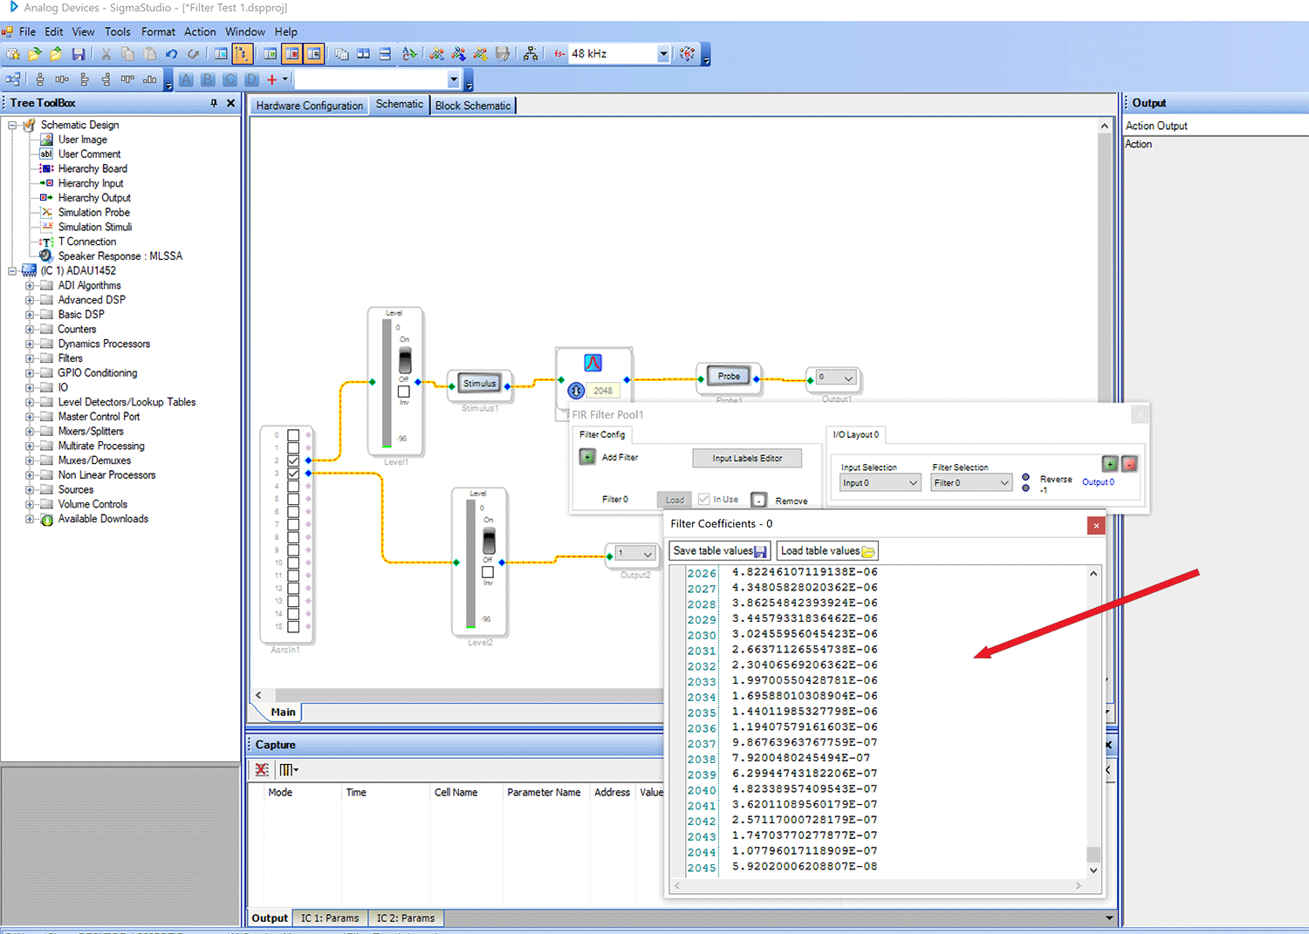Click the Output 0 link
The width and height of the screenshot is (1309, 934).
point(1098,481)
